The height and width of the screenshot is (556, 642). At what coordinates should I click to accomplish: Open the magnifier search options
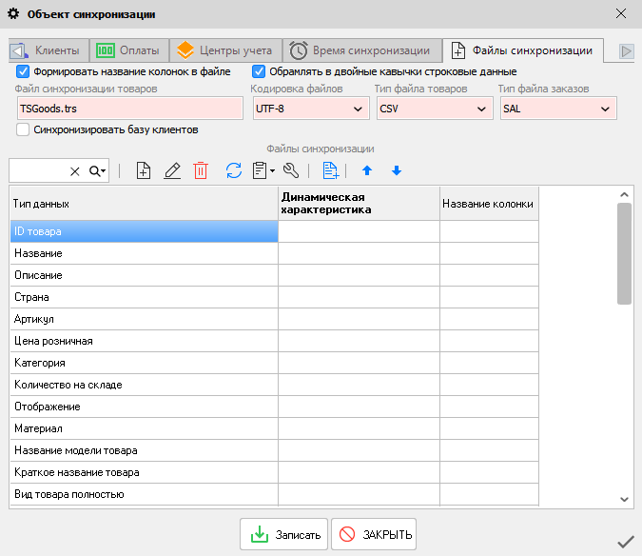click(x=97, y=170)
